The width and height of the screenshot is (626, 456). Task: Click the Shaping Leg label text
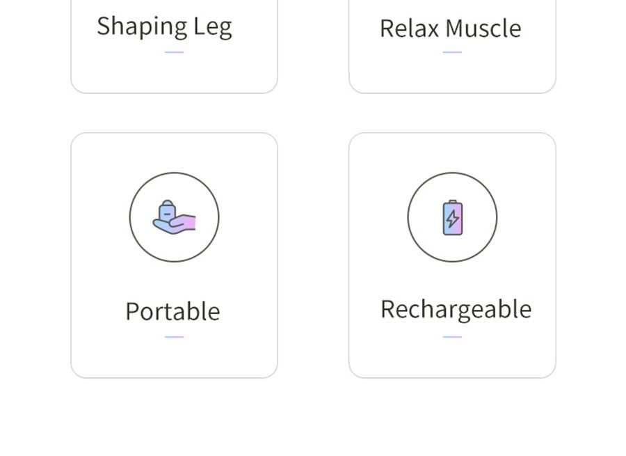[164, 27]
